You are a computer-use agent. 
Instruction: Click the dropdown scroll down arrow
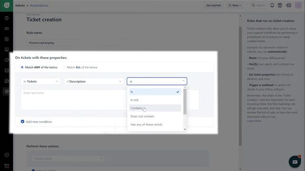185,129
